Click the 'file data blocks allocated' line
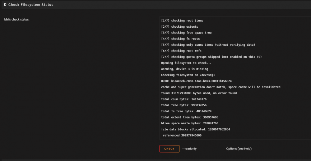 (196, 130)
